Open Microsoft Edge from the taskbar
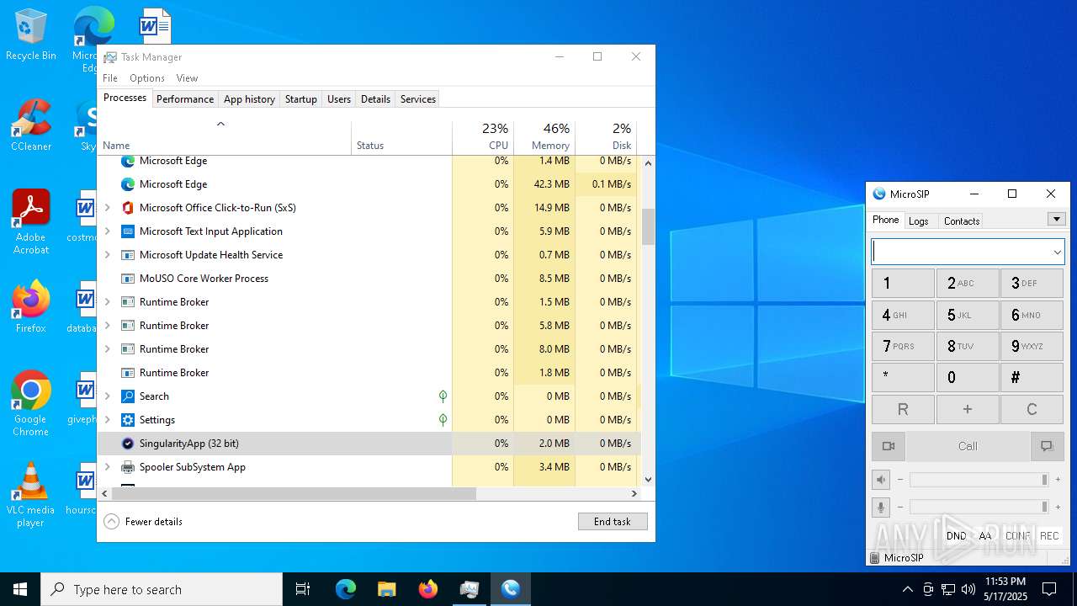The image size is (1077, 606). point(346,589)
